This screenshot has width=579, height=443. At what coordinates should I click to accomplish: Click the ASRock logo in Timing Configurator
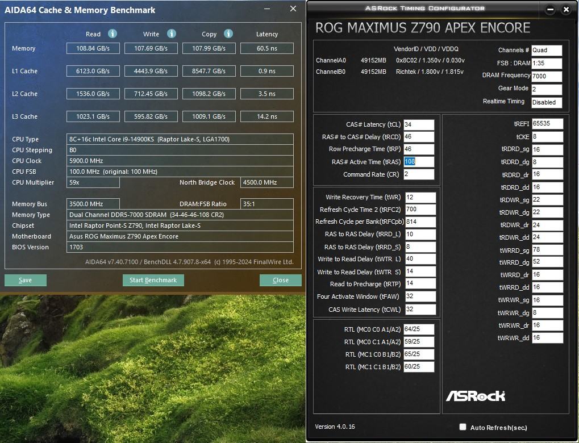coord(476,396)
